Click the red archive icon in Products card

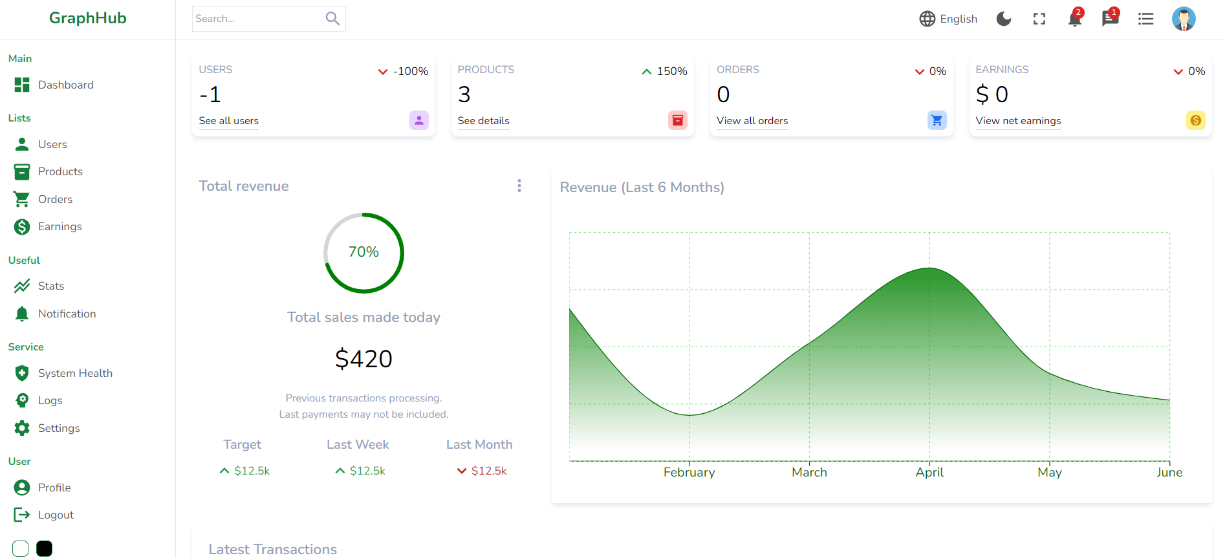pyautogui.click(x=677, y=120)
